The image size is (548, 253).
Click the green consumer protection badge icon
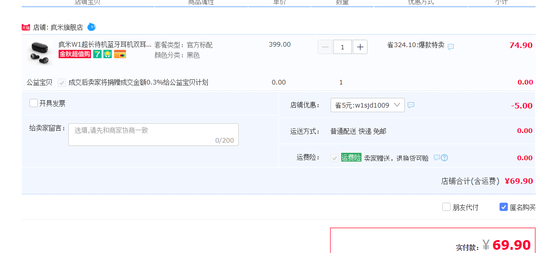(x=108, y=54)
